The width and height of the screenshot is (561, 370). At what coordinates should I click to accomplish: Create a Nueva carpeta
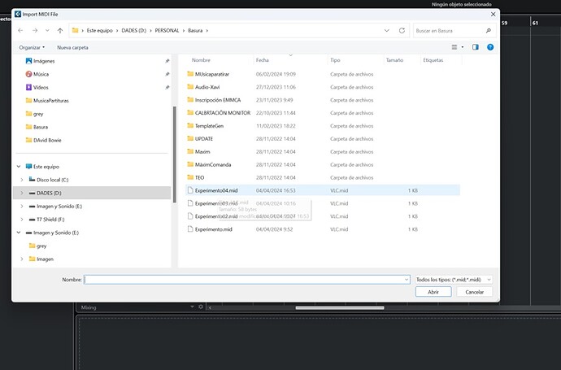click(72, 47)
